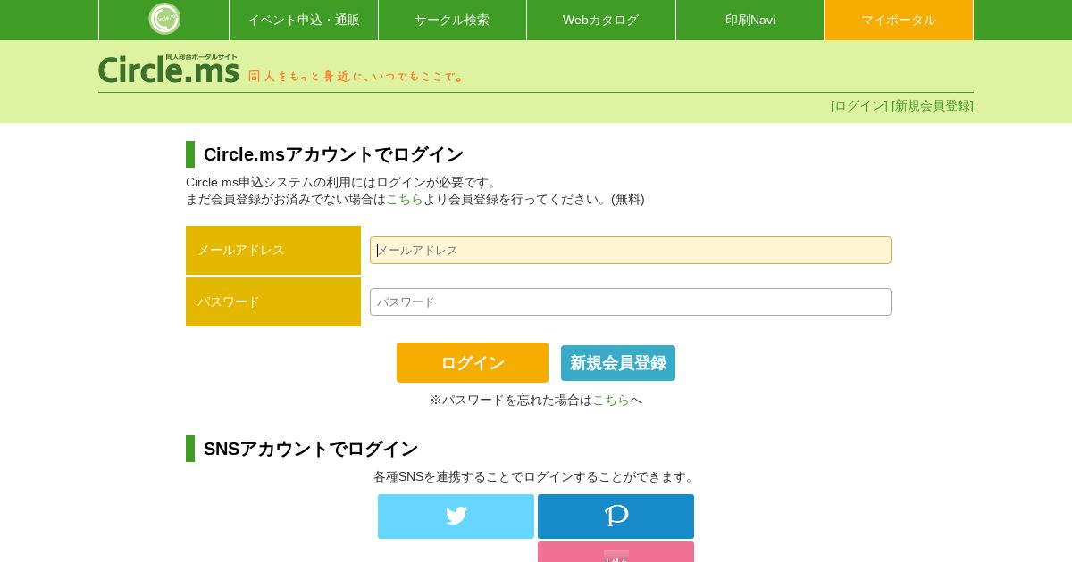Click the heading SNSアカウントでログイン
This screenshot has height=562, width=1072.
(311, 449)
